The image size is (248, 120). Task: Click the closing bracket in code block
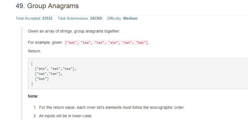(x=32, y=84)
